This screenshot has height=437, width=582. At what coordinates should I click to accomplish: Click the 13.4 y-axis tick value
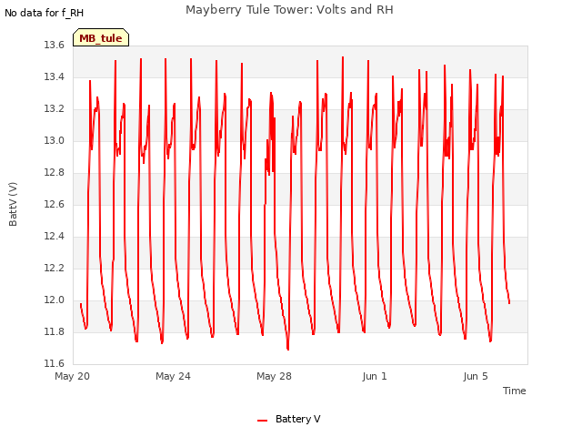tap(55, 76)
